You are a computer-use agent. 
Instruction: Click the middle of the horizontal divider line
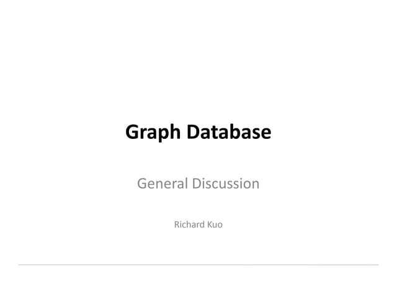pyautogui.click(x=198, y=265)
